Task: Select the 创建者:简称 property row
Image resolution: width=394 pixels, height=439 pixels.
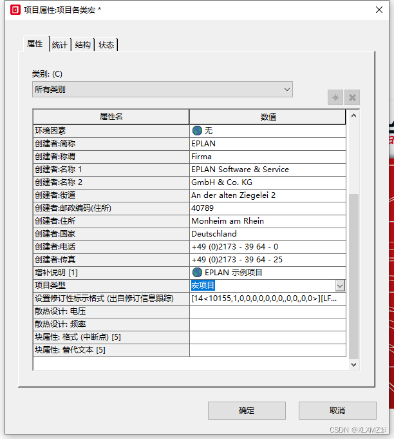Action: 111,144
